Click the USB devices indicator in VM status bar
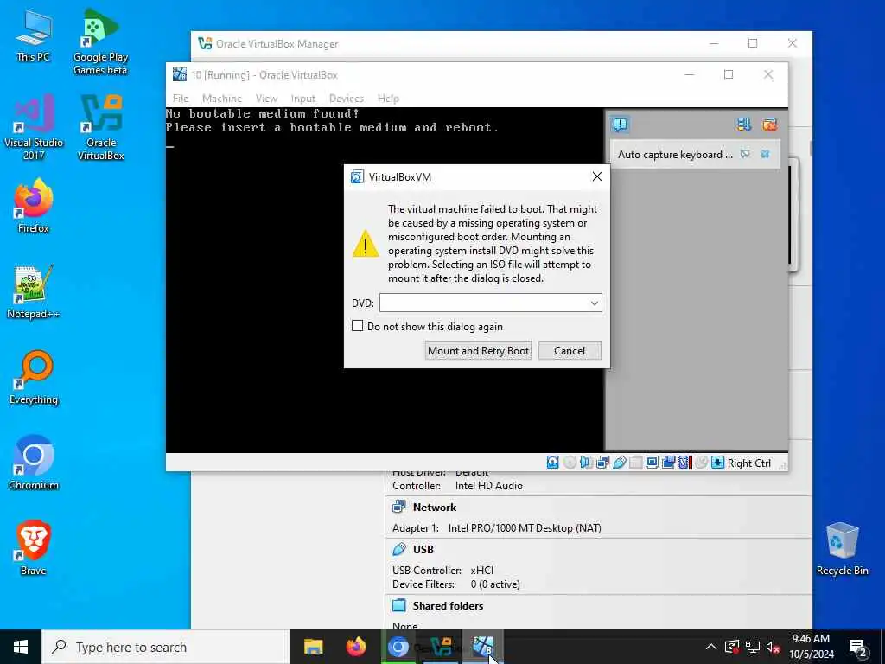Viewport: 885px width, 664px height. coord(619,463)
